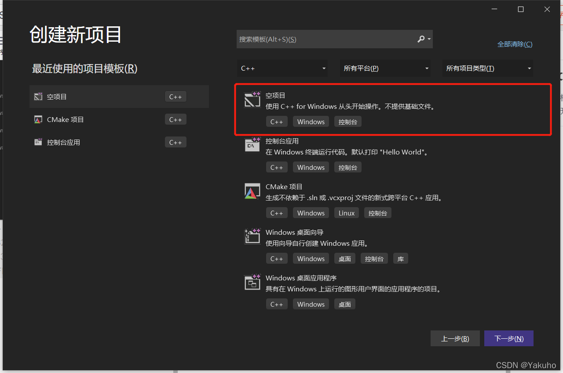
Task: Open the C++ language dropdown
Action: tap(282, 68)
